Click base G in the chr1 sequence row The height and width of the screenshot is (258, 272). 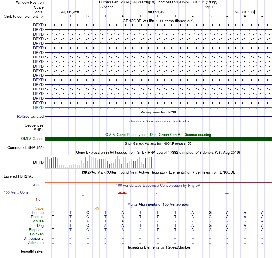[x=210, y=16]
